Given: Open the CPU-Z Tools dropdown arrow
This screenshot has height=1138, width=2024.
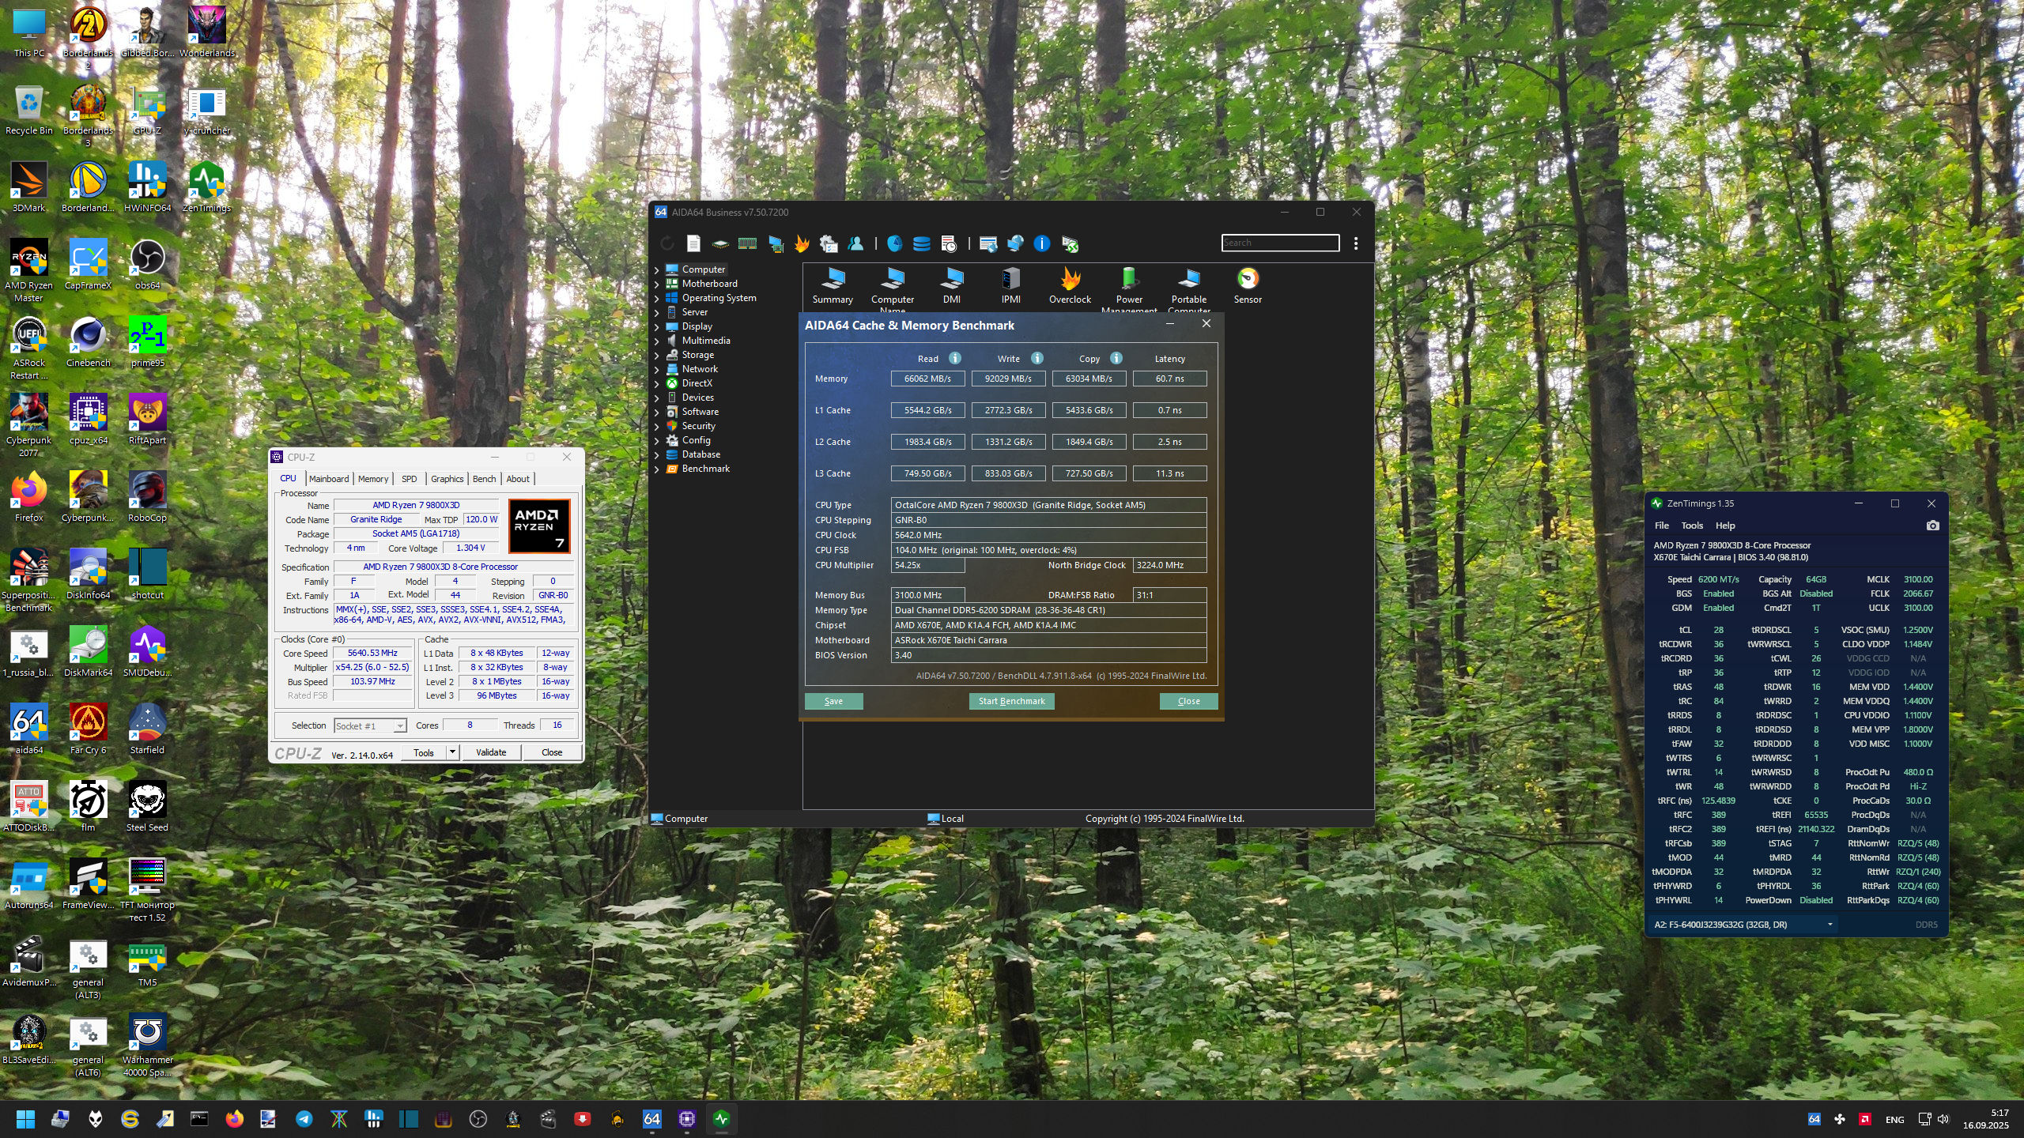Looking at the screenshot, I should [452, 752].
